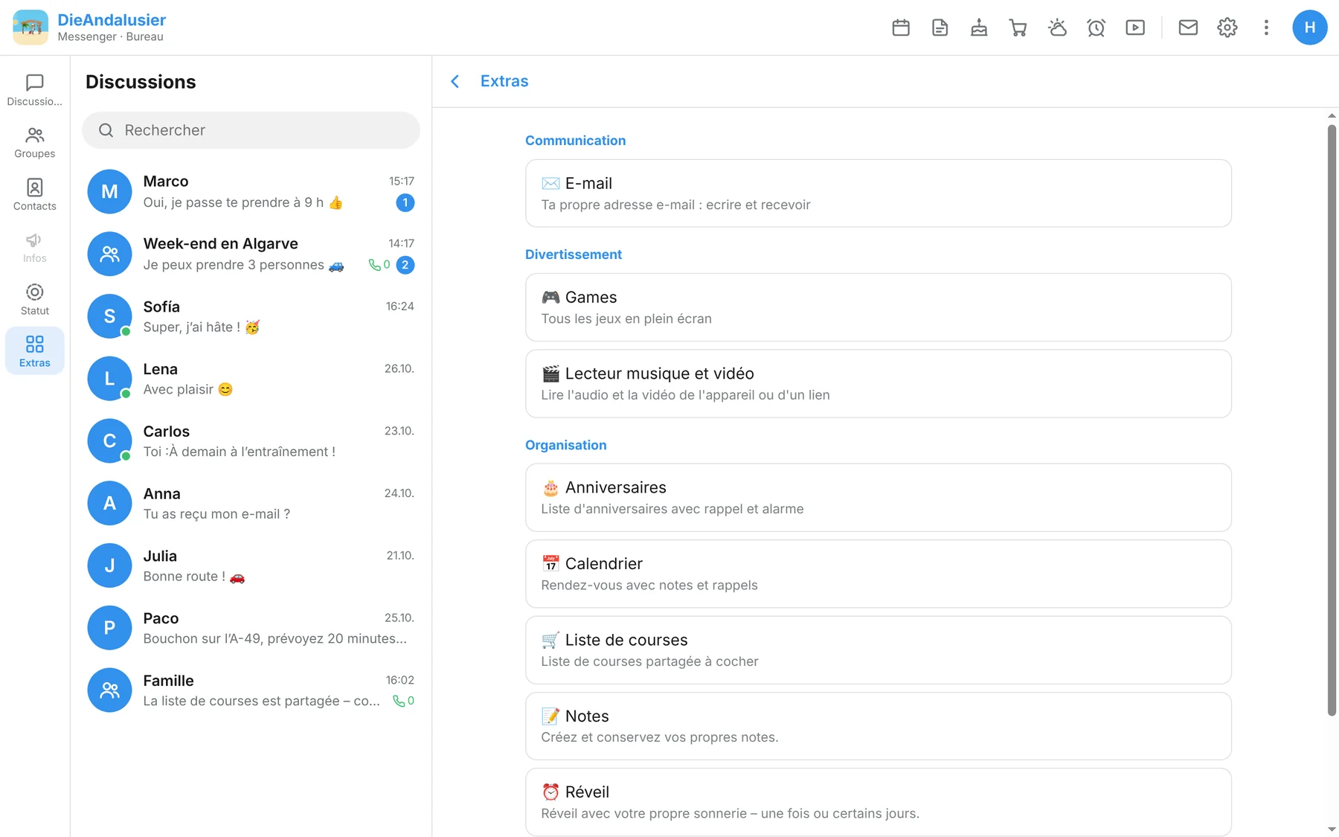Switch to the Discussions sidebar tab

35,90
